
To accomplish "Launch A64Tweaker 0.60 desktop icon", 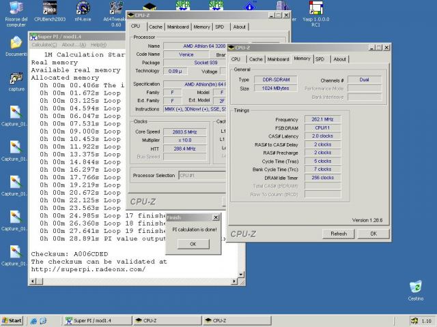I will click(116, 14).
